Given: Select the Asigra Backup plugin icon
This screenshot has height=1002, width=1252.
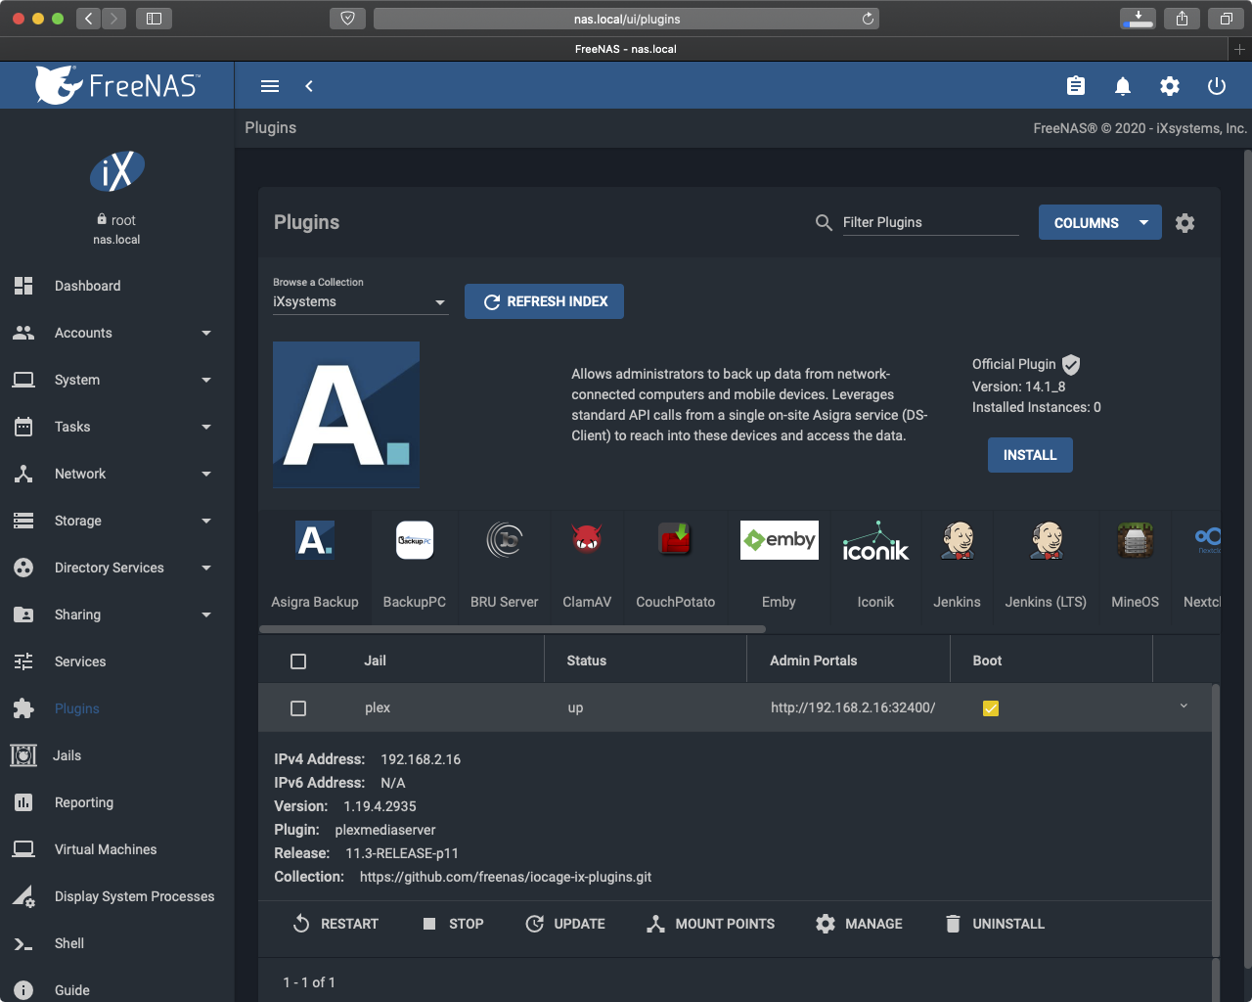Looking at the screenshot, I should (x=315, y=539).
